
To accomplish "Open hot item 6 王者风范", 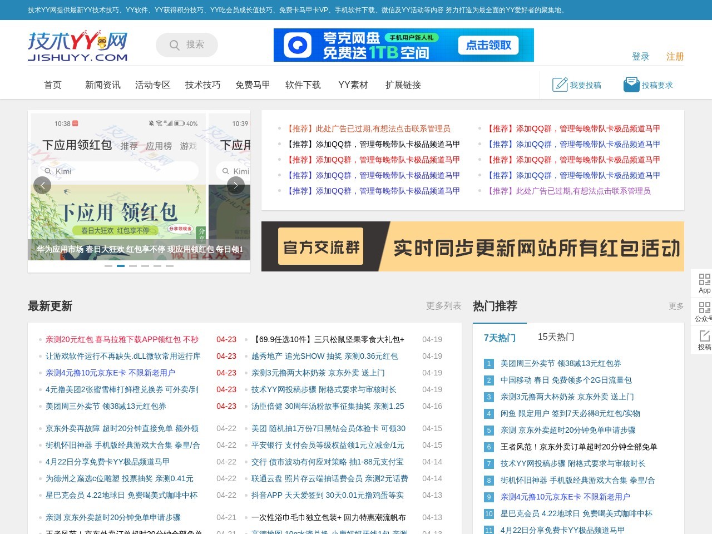I will point(579,447).
